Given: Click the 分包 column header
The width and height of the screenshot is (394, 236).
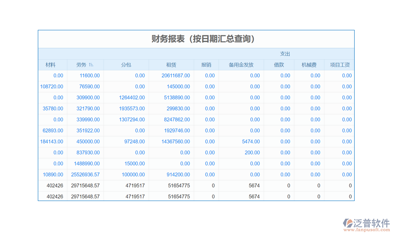Looking at the screenshot, I should [x=126, y=65].
